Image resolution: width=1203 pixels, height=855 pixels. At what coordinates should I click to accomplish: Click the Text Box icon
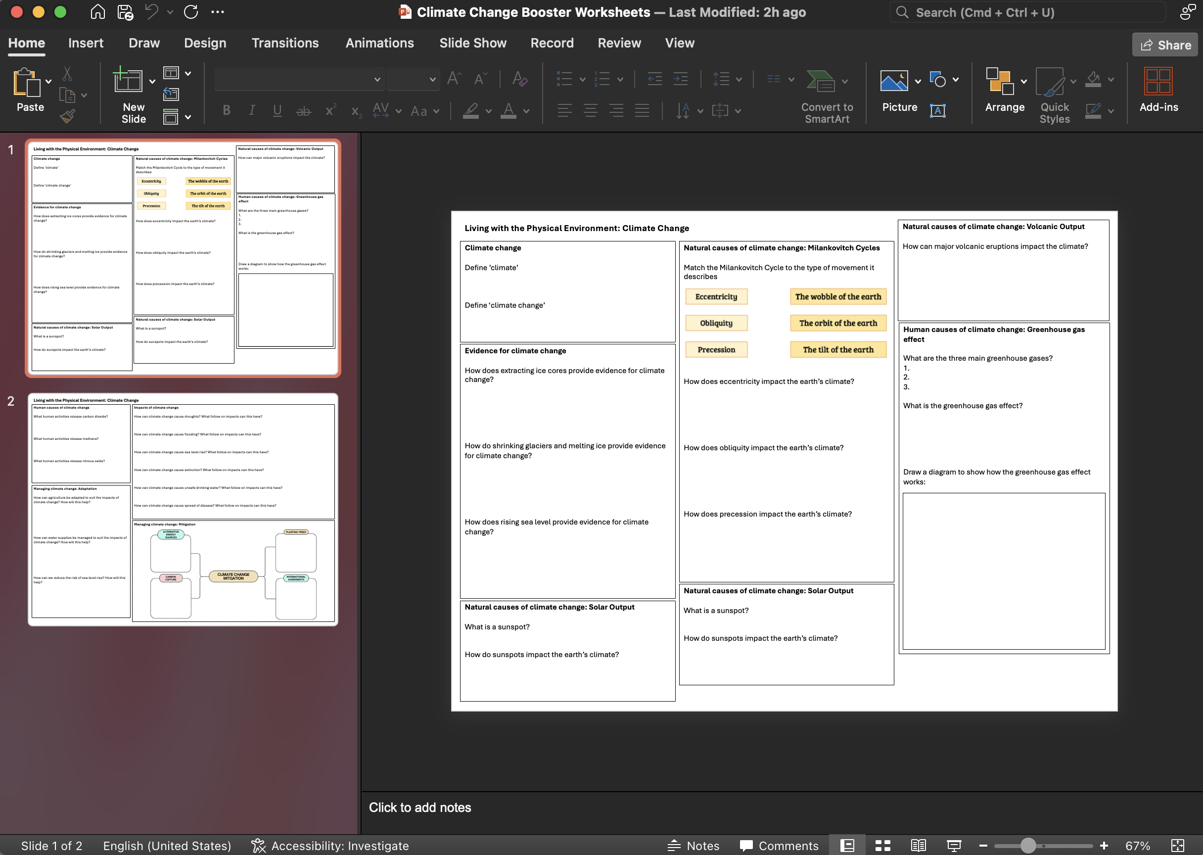click(937, 110)
